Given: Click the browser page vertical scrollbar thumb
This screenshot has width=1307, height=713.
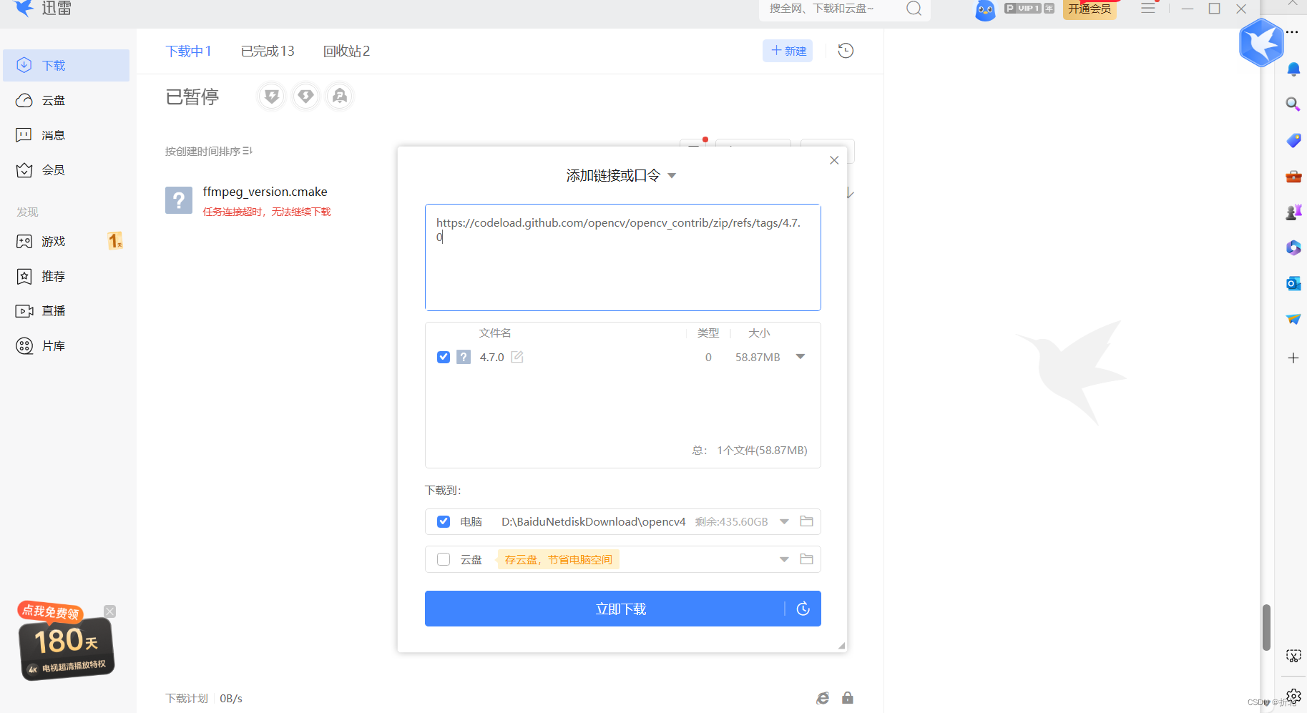Looking at the screenshot, I should (x=1266, y=628).
